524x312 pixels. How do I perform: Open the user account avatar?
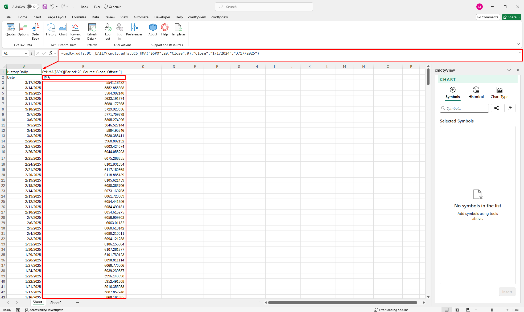coord(480,7)
